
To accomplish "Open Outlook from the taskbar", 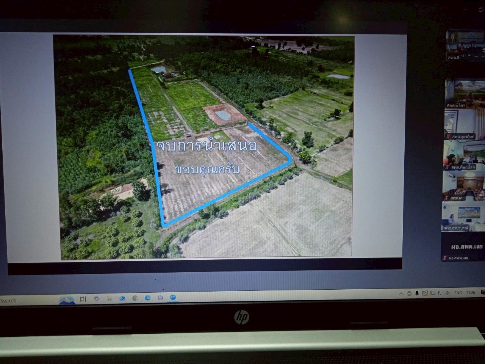I will click(x=122, y=299).
